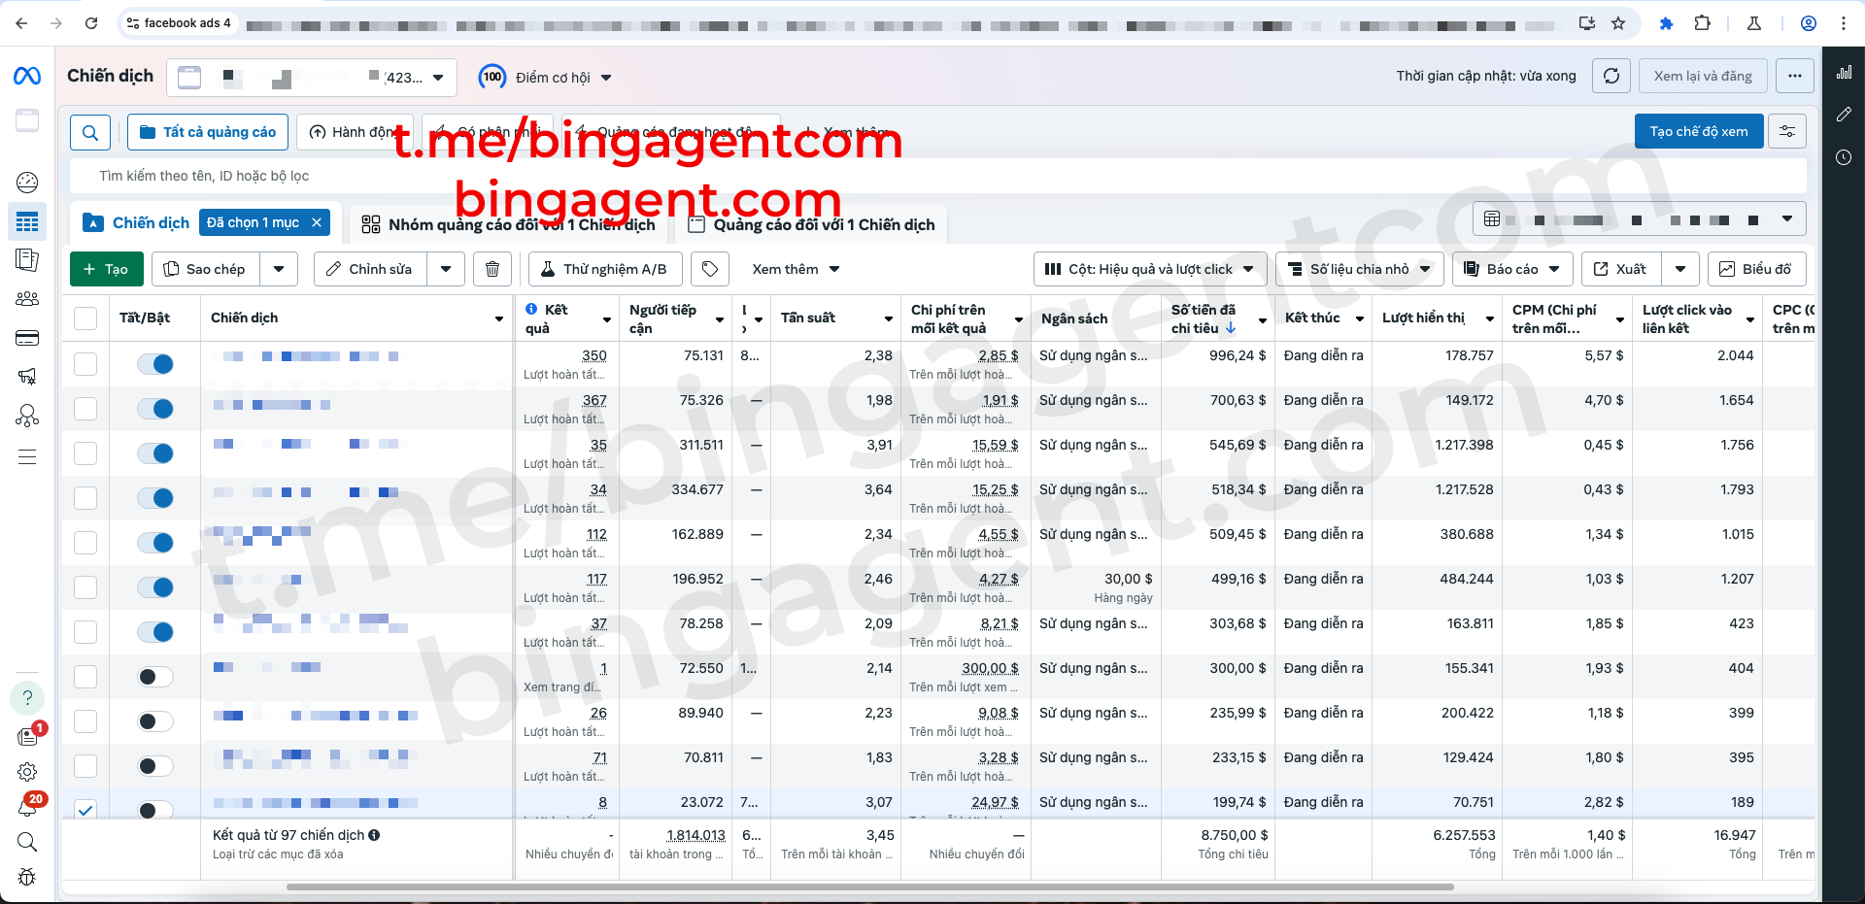This screenshot has height=904, width=1865.
Task: Open the date range selector dropdown
Action: [x=1640, y=219]
